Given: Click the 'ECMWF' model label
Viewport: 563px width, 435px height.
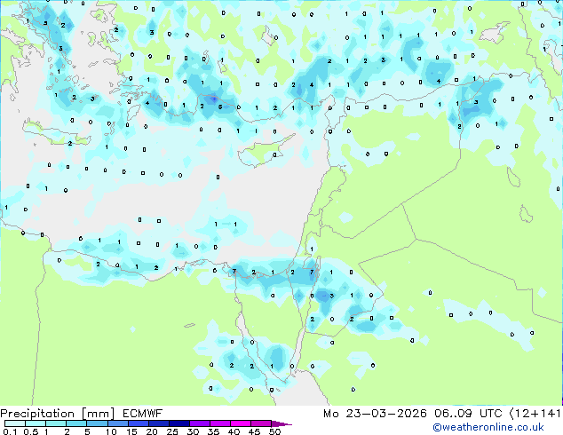Looking at the screenshot, I should 143,414.
